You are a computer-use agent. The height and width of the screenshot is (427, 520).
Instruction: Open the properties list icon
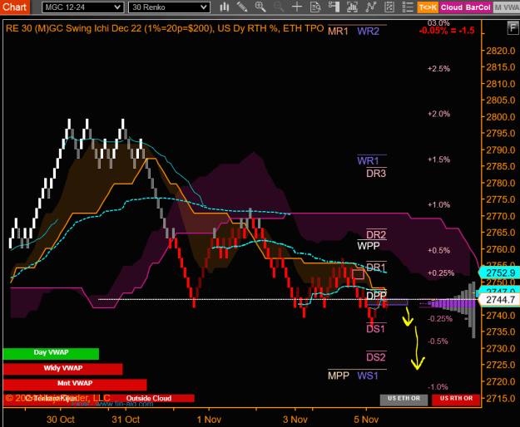(x=408, y=7)
